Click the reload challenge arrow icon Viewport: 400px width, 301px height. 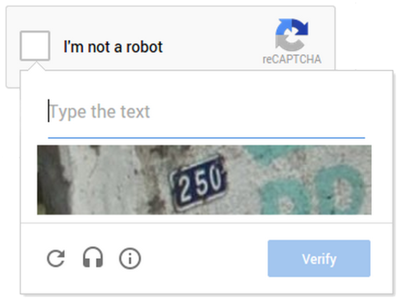point(56,258)
